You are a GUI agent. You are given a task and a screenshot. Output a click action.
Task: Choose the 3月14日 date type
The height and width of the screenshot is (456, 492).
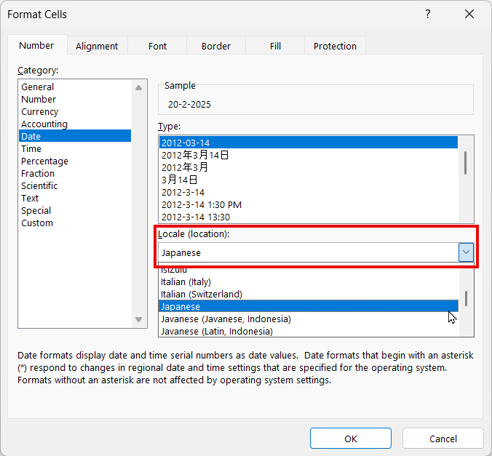[x=309, y=180]
